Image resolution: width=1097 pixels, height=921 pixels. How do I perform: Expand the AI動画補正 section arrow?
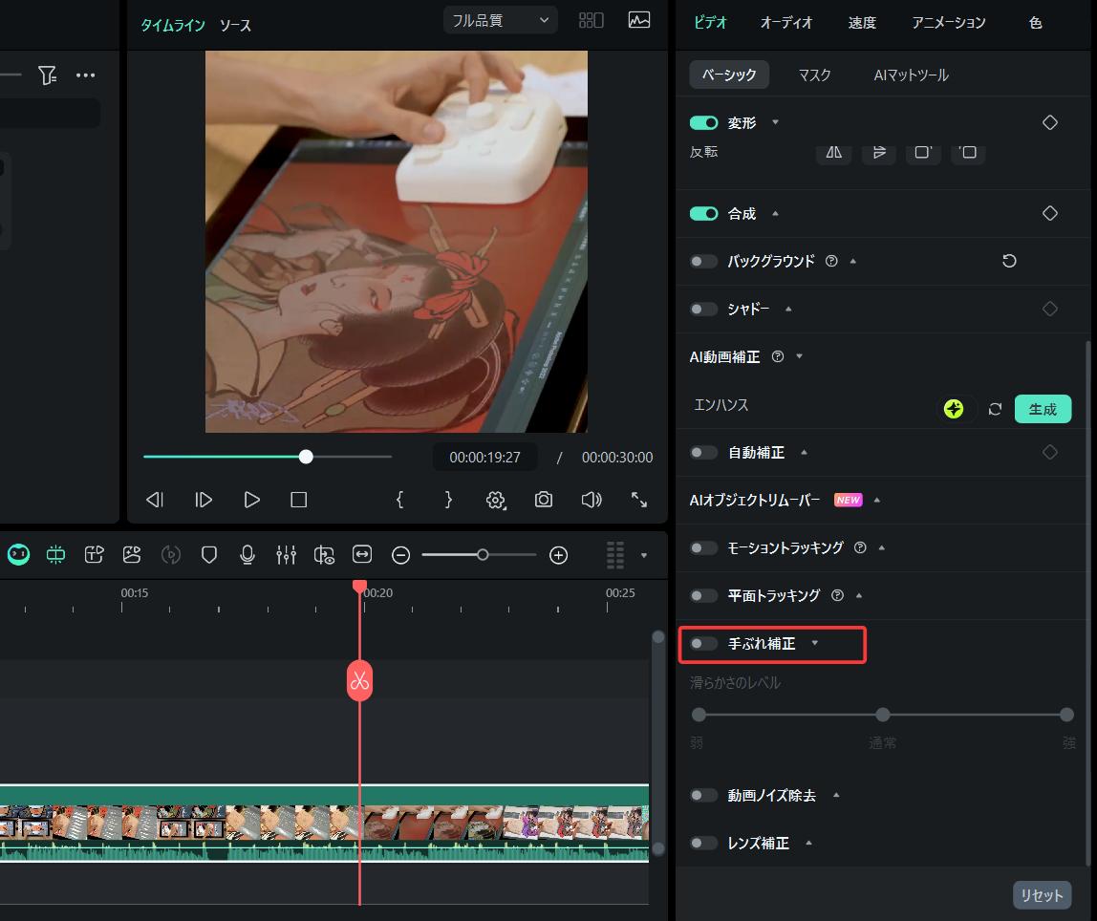point(800,357)
